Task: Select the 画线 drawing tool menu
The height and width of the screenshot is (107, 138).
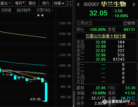Action: [32, 3]
